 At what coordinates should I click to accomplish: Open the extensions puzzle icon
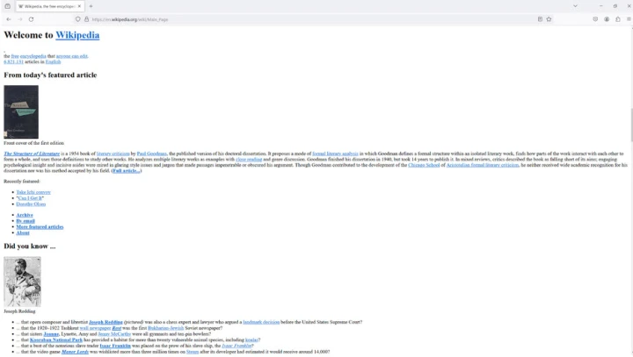pos(618,19)
